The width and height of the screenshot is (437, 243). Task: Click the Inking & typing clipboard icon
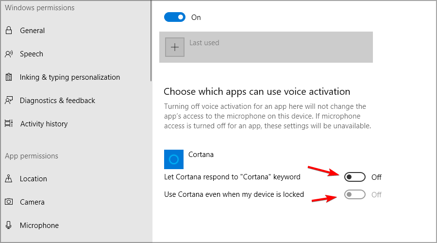9,77
